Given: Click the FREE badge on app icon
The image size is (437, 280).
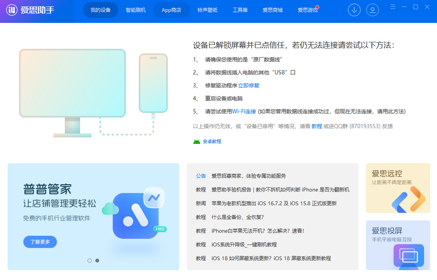Looking at the screenshot, I should click(x=160, y=229).
